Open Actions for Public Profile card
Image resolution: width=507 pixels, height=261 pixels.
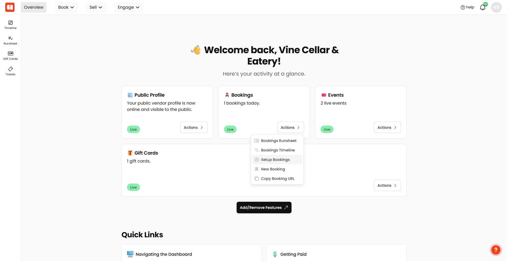coord(194,127)
